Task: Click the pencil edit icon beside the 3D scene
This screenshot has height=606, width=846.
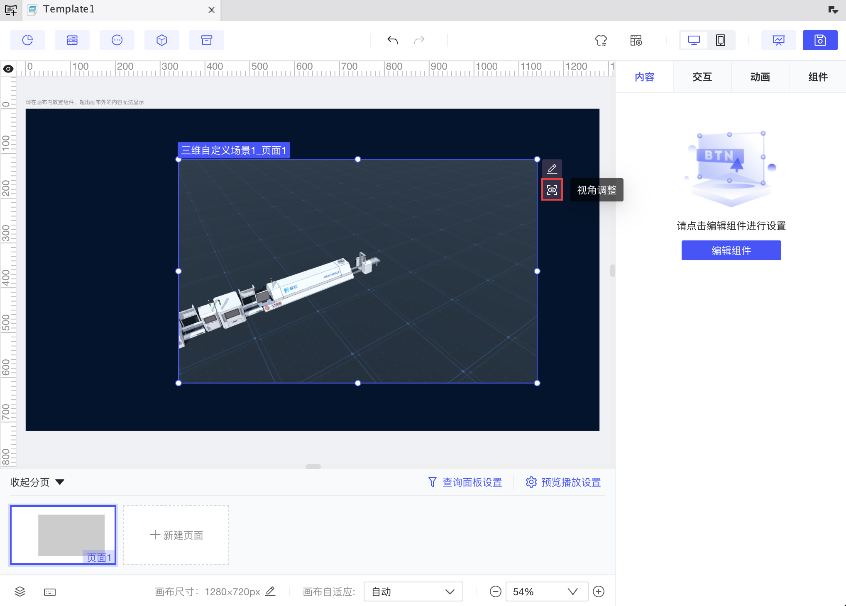Action: point(552,169)
